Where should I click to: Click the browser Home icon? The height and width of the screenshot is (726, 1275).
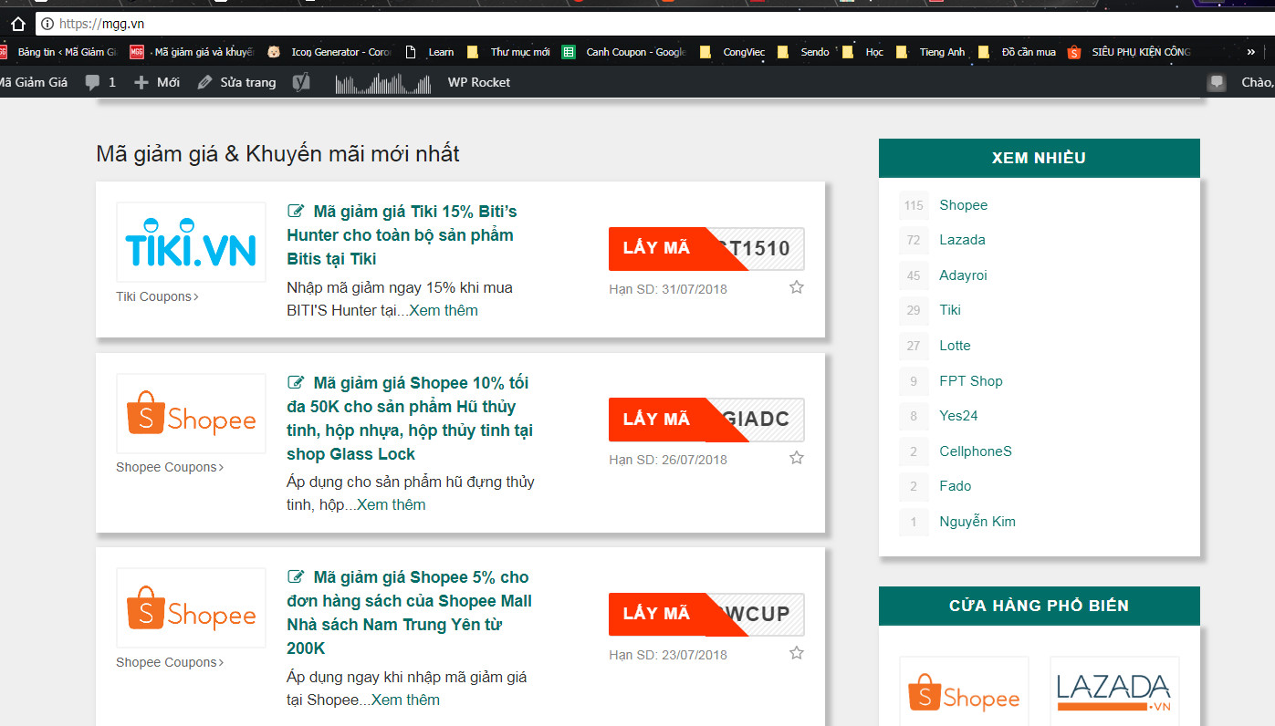[17, 24]
